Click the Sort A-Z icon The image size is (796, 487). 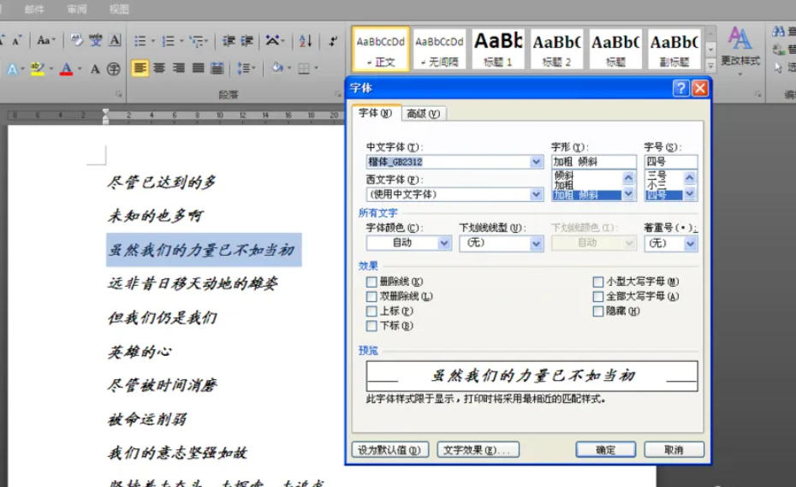click(306, 40)
